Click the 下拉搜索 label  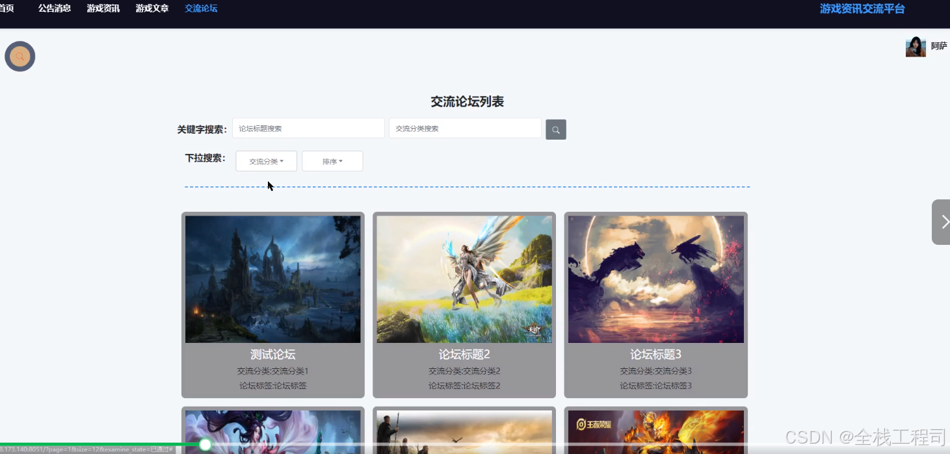point(205,158)
